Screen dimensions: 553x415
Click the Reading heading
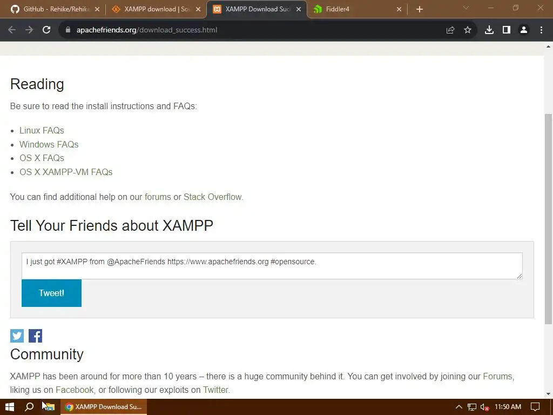pos(37,84)
